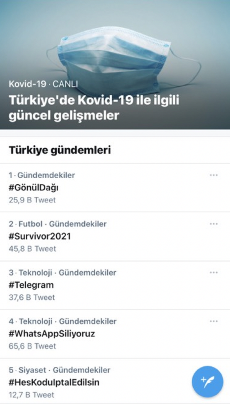Viewport: 230px width, 404px height.
Task: Open options menu for the #Telegram trend
Action: coord(214,272)
